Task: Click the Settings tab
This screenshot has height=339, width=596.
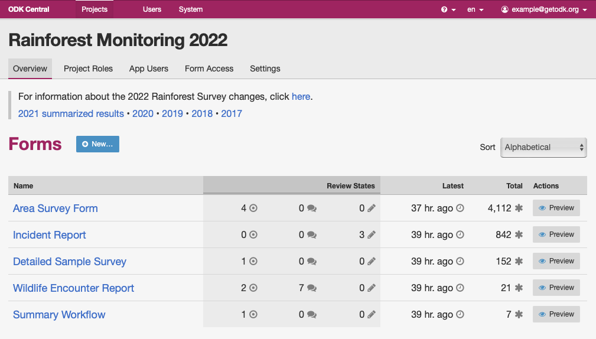Action: click(x=265, y=69)
